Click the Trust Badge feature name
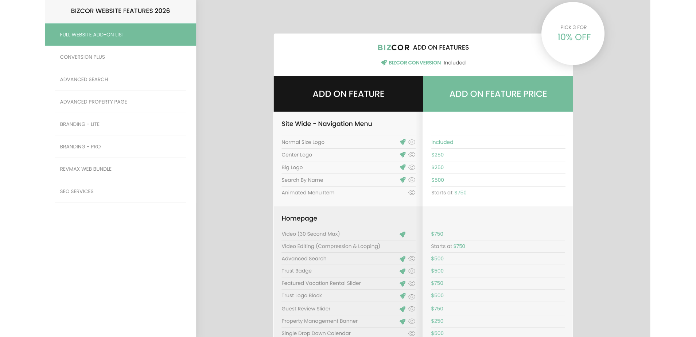 coord(296,271)
